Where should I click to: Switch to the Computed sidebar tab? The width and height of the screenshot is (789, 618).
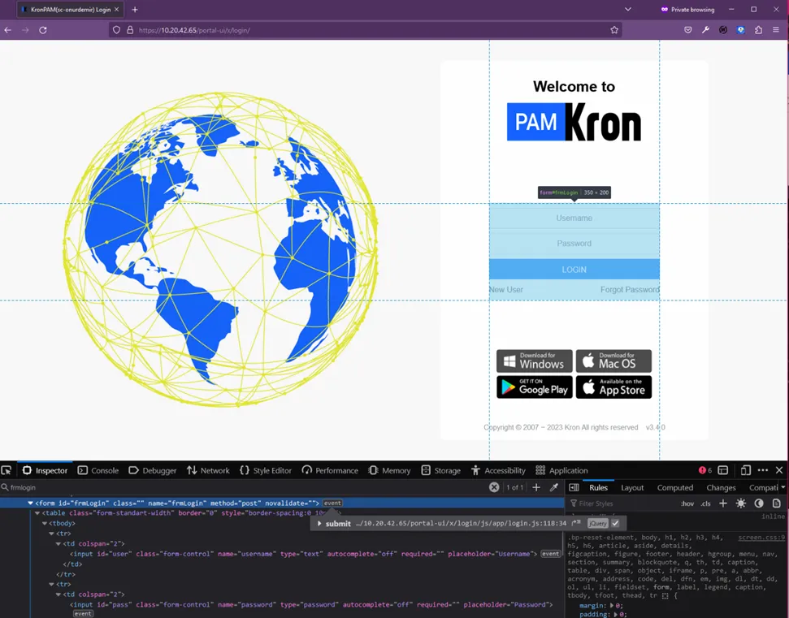coord(674,487)
